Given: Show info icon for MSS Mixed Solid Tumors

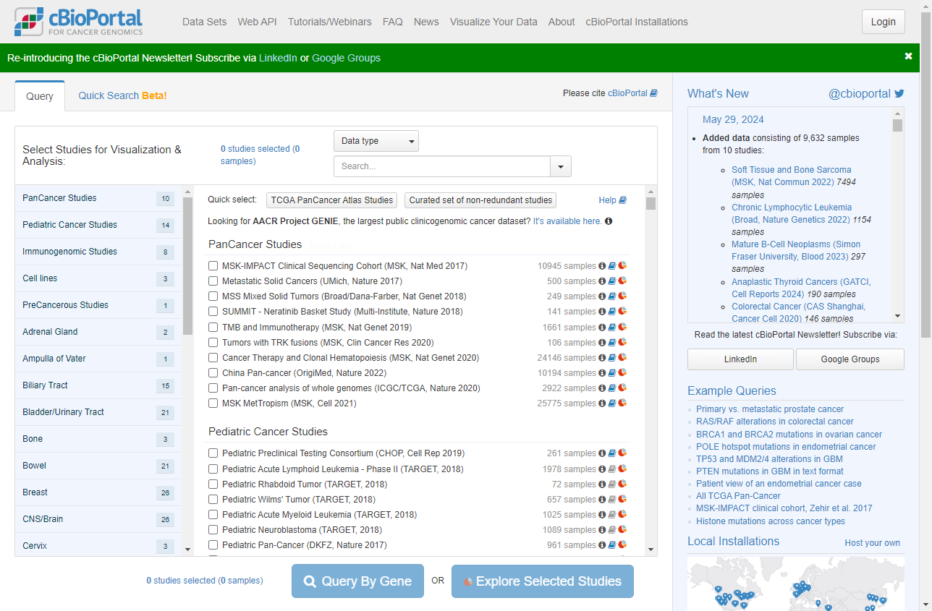Looking at the screenshot, I should click(602, 296).
